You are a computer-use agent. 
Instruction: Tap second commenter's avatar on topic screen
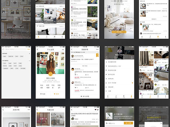point(73,82)
